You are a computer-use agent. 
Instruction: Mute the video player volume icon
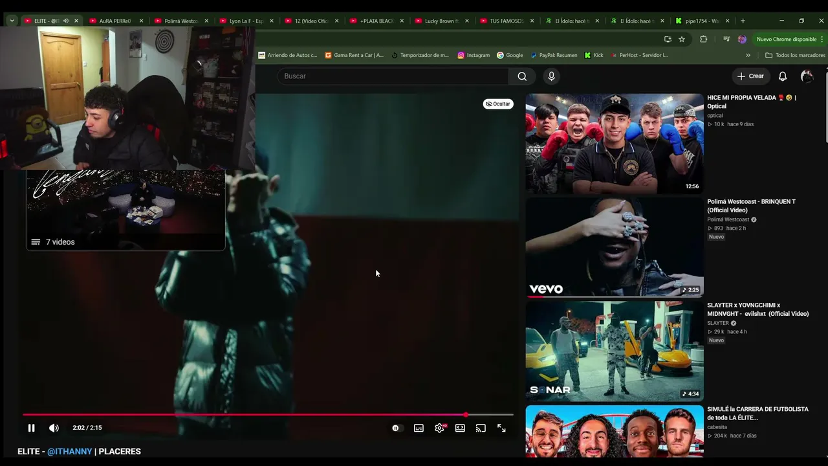(x=54, y=428)
